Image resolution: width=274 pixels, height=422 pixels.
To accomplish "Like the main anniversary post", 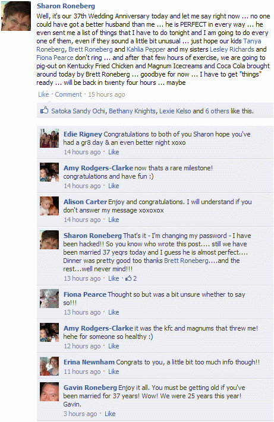I will [x=43, y=94].
